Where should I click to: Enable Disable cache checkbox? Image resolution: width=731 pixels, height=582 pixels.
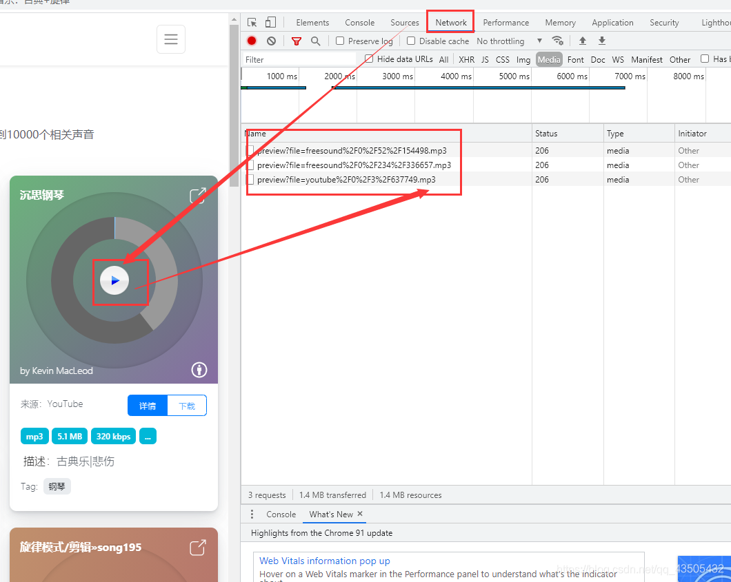click(x=411, y=41)
